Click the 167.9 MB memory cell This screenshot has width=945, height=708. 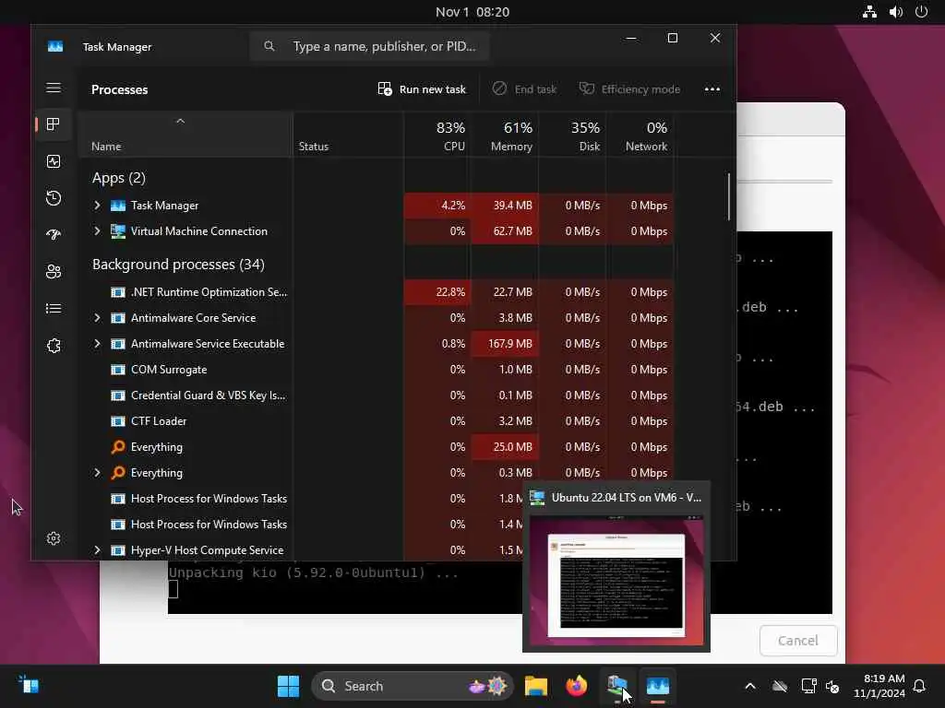pos(505,344)
